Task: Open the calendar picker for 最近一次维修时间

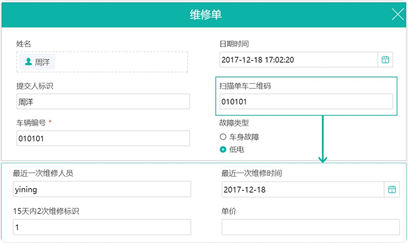Action: (x=392, y=189)
